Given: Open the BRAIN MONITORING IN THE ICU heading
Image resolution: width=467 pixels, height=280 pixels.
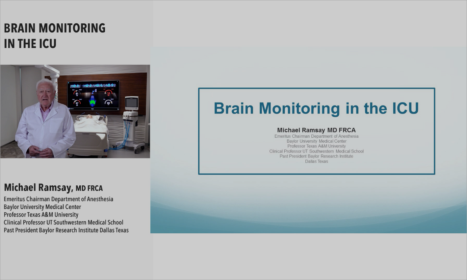Looking at the screenshot, I should [x=55, y=35].
